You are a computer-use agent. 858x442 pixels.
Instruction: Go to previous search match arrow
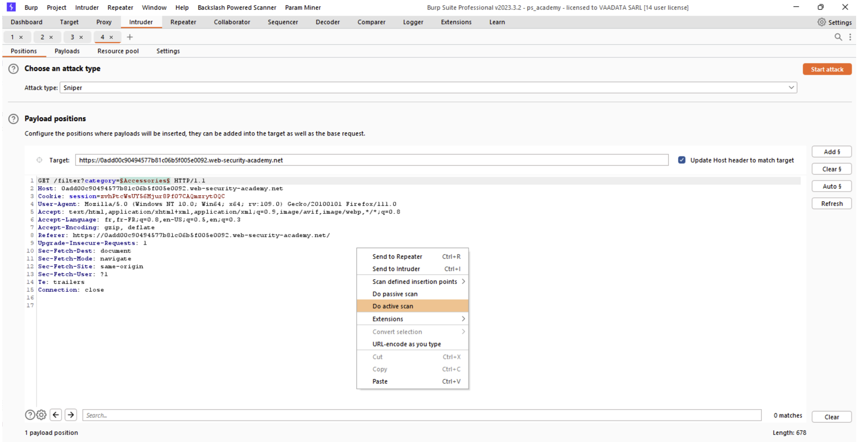click(56, 415)
